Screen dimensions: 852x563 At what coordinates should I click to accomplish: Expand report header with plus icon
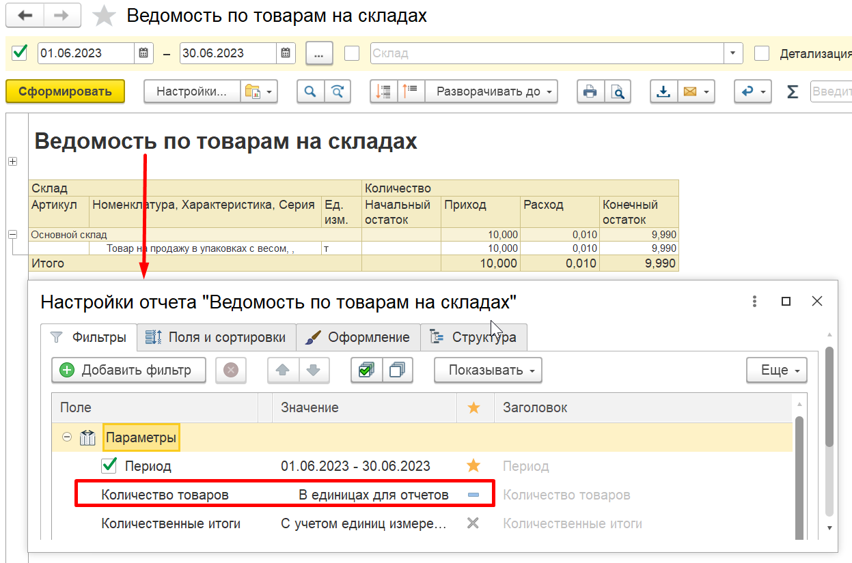pos(12,161)
